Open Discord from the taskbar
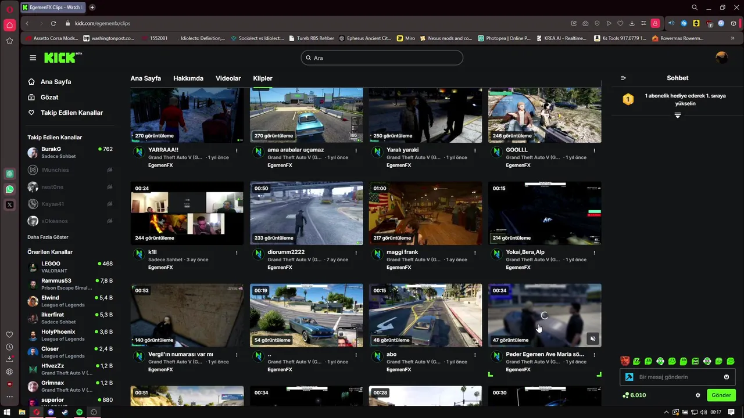Image resolution: width=744 pixels, height=418 pixels. pos(51,412)
